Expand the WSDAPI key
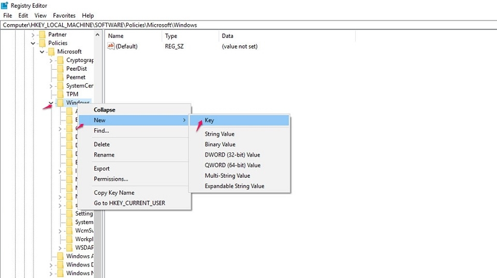Viewport: 497px width, 278px height. (x=60, y=248)
